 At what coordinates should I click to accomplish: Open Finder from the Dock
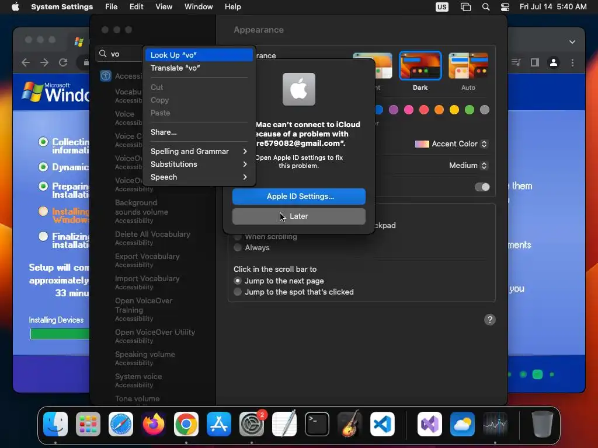tap(55, 424)
